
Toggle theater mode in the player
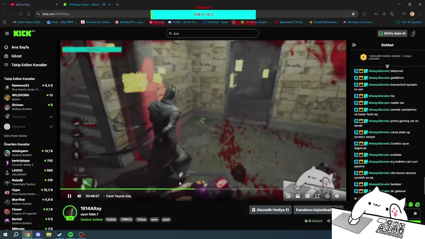coord(307,196)
